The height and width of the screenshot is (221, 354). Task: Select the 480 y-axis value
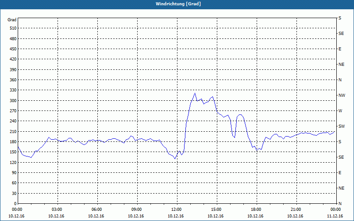tap(13, 38)
